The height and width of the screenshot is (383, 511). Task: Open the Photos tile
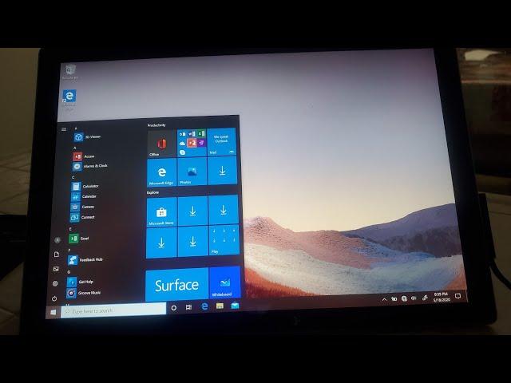point(192,172)
